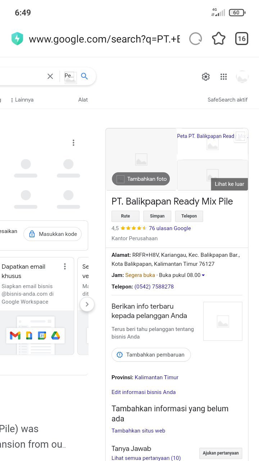The image size is (259, 461).
Task: Open the three-dot menu above profile placeholders
Action: click(x=73, y=143)
